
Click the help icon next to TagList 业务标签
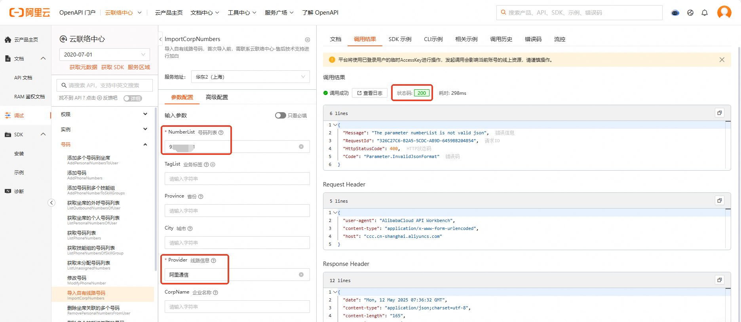pos(206,164)
